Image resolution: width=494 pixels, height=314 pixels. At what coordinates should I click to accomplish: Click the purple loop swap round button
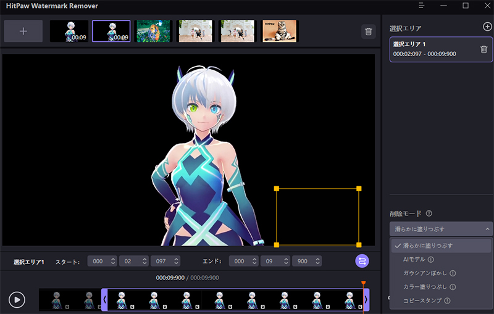[x=362, y=261]
